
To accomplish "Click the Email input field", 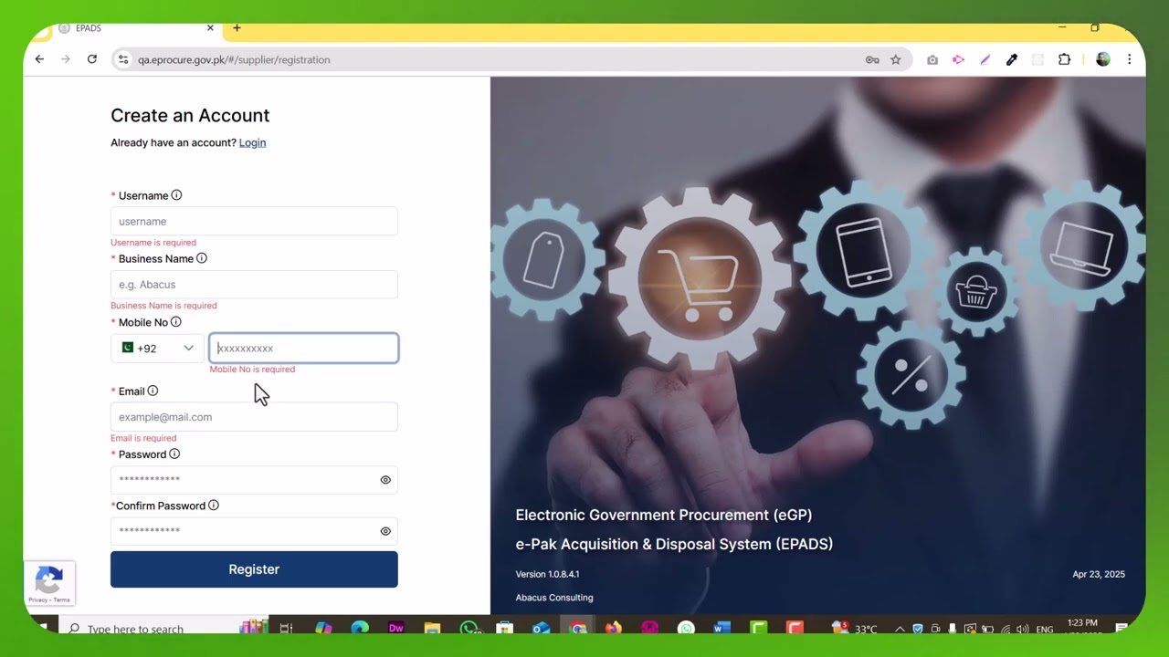I will click(x=254, y=417).
